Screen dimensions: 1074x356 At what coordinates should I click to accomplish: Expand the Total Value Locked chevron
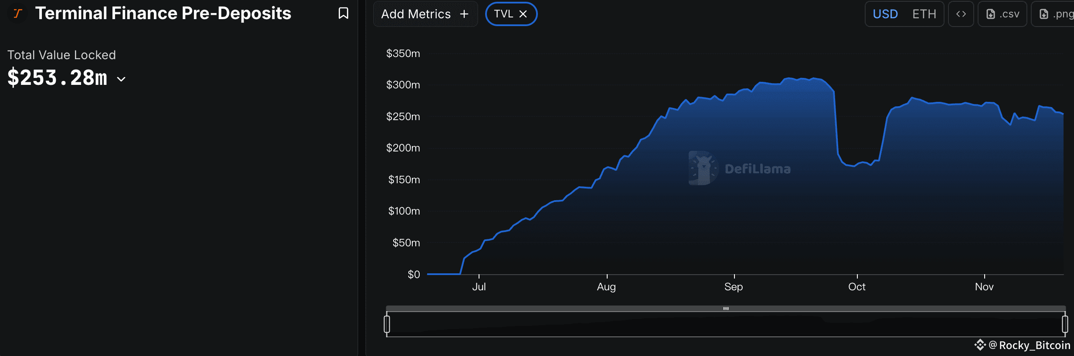click(122, 79)
